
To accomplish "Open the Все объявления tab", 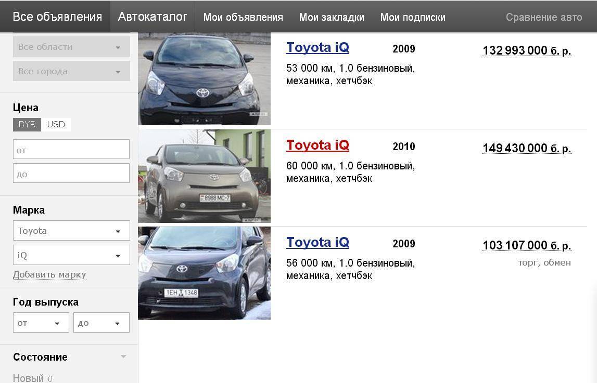I will [57, 17].
